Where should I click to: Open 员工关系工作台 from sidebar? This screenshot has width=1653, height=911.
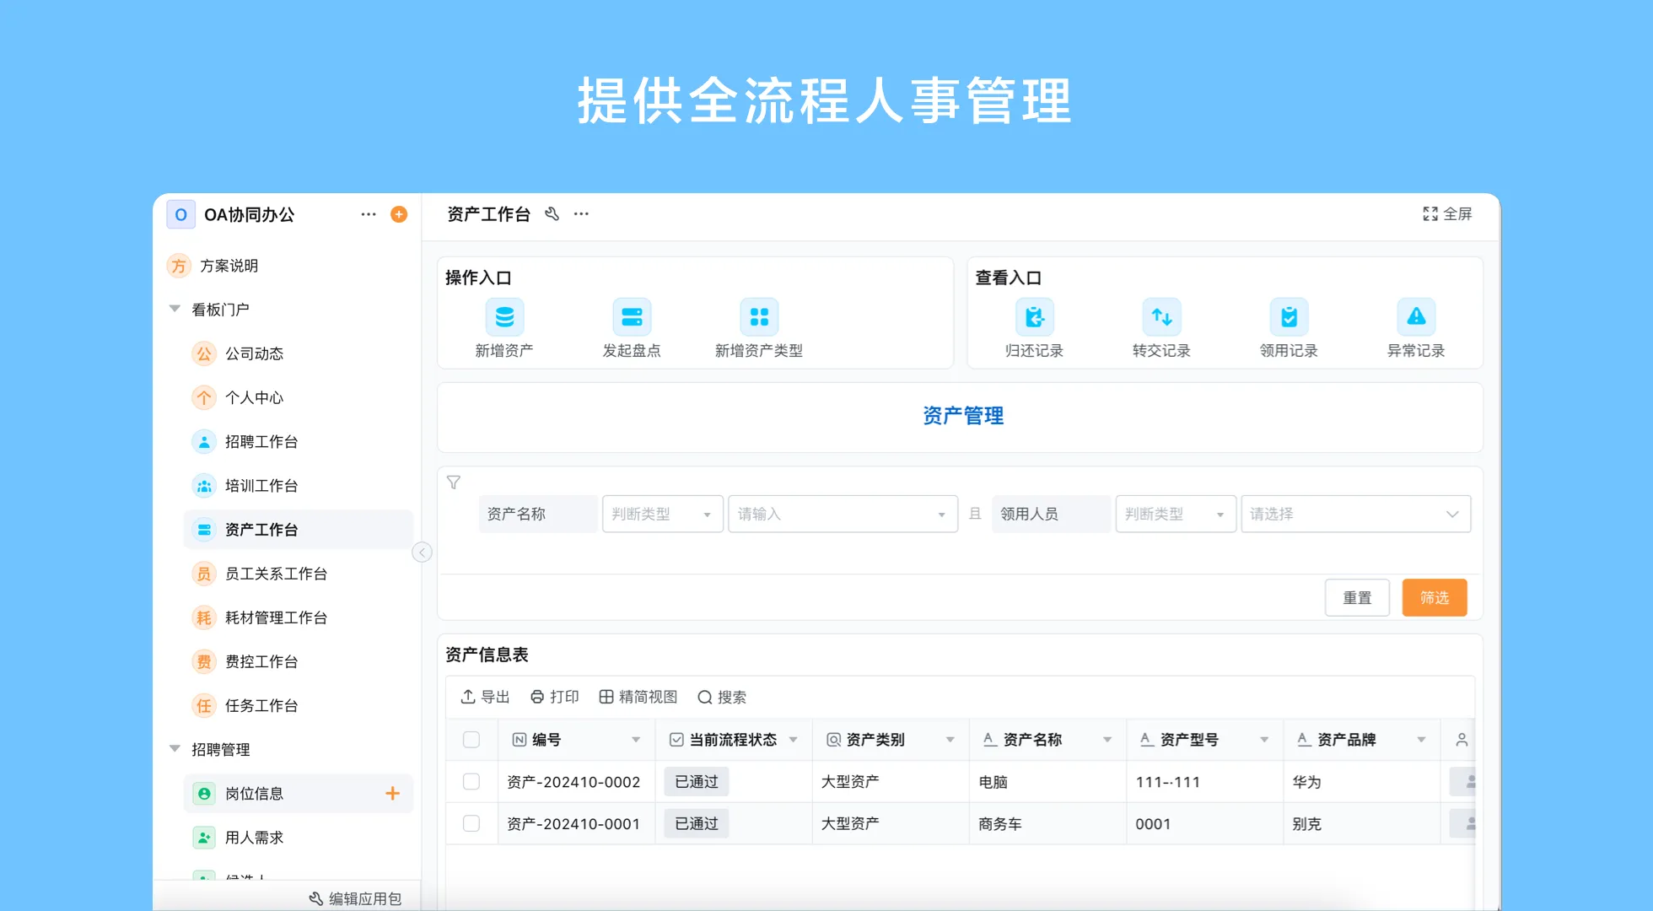pyautogui.click(x=272, y=573)
